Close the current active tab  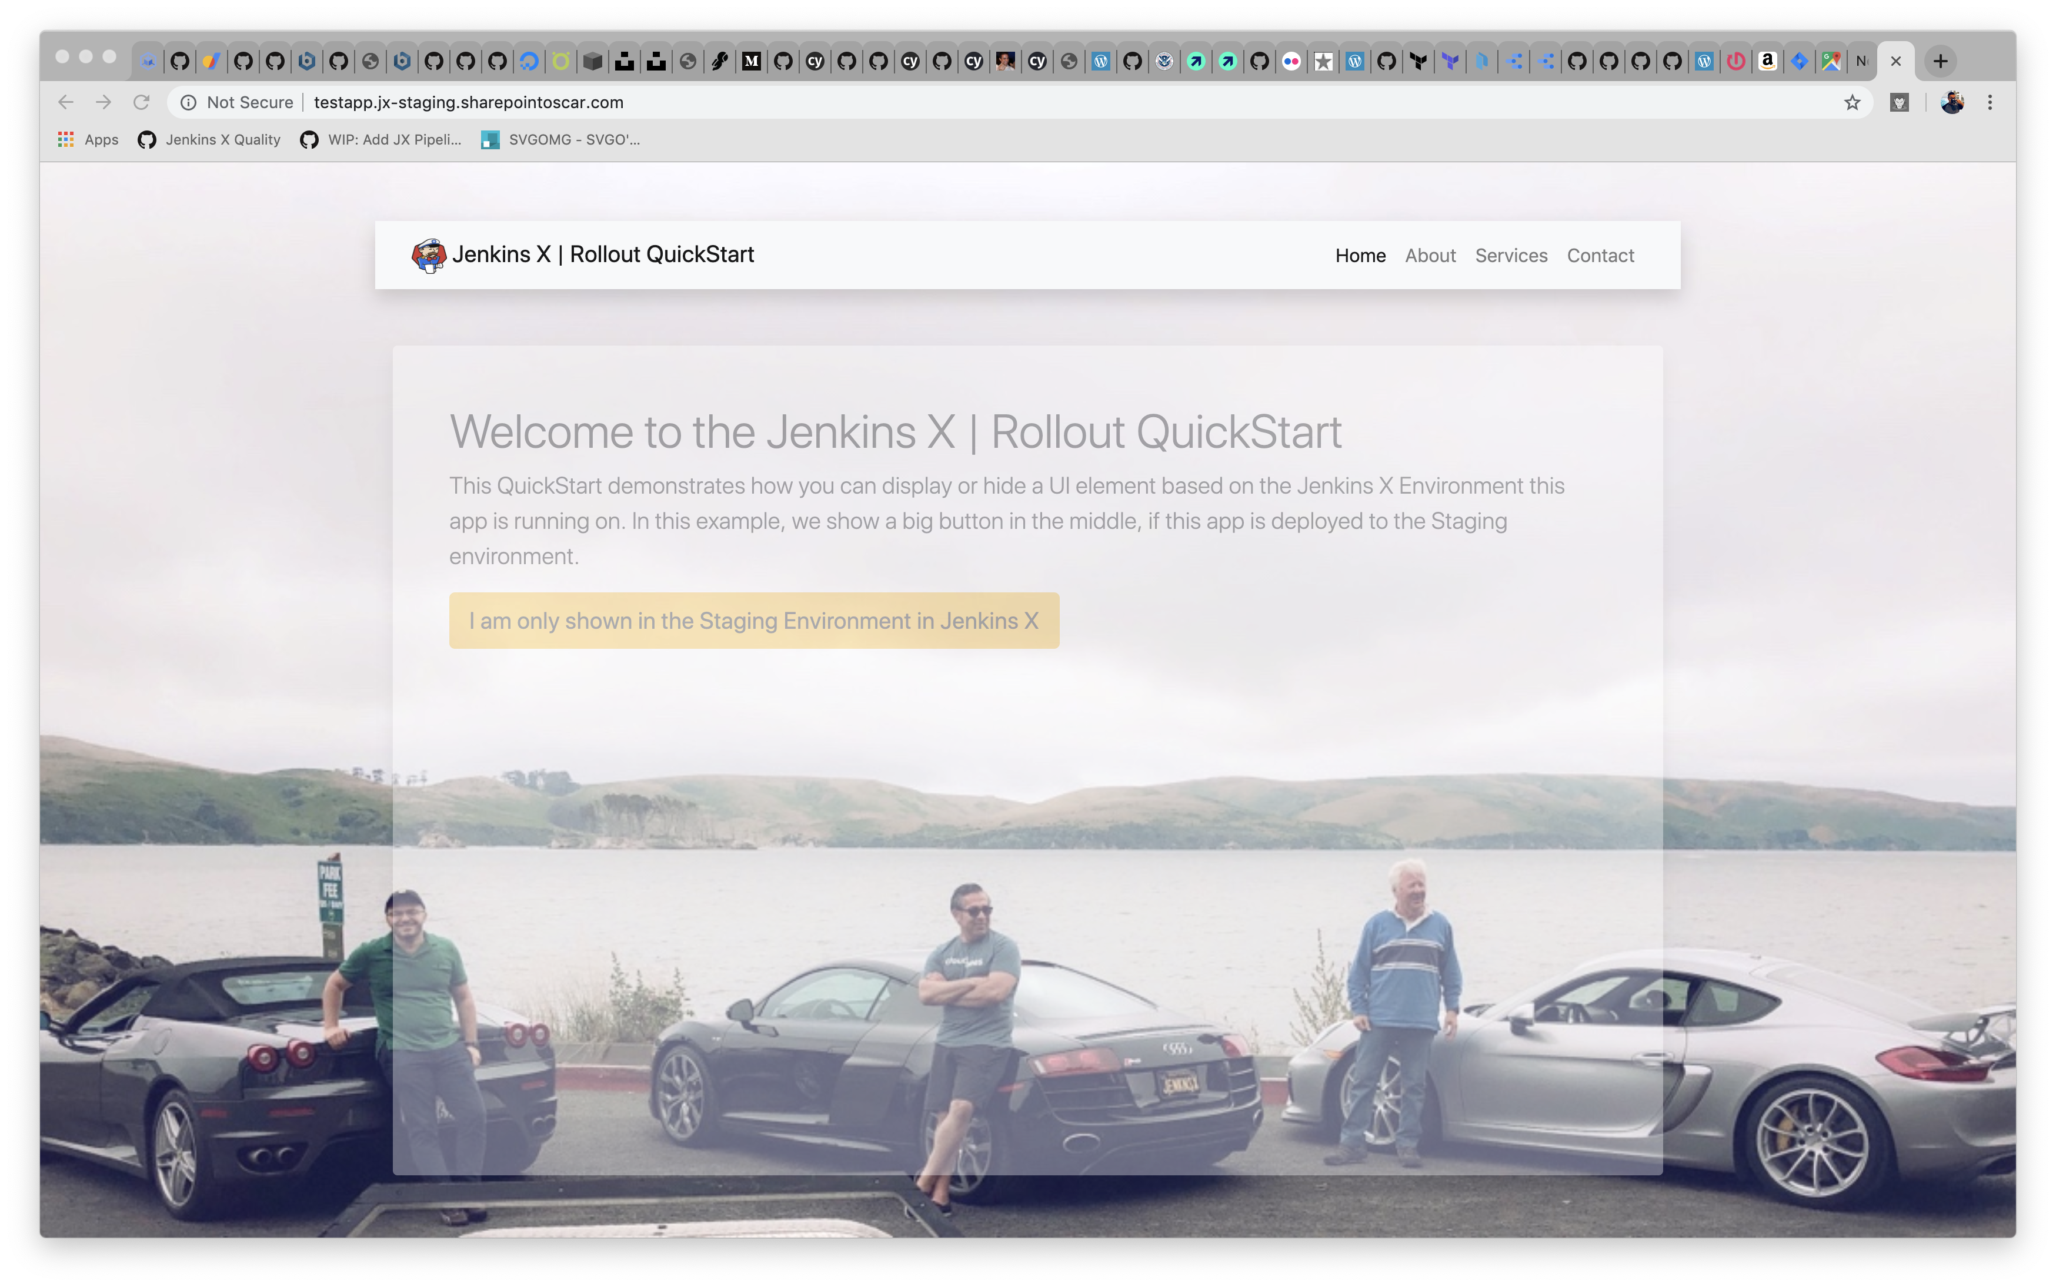1896,61
